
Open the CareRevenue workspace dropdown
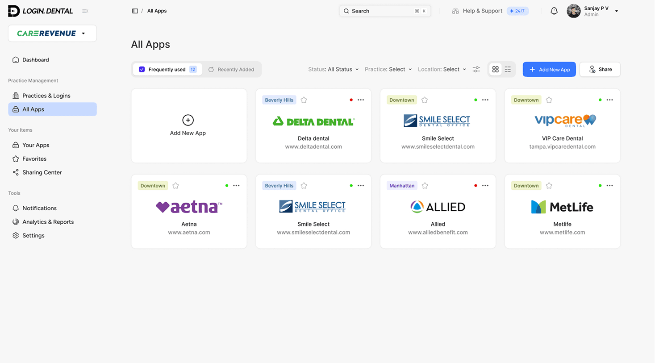[x=52, y=33]
